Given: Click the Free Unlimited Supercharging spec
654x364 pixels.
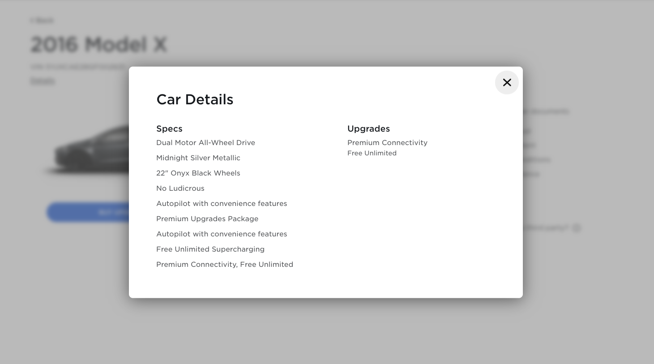Looking at the screenshot, I should click(210, 249).
